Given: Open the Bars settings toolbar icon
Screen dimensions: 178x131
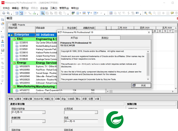Looking at the screenshot, I should [73, 13].
